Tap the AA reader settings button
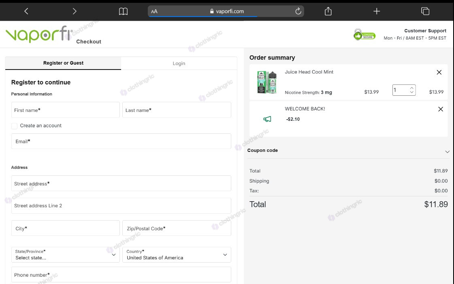Image resolution: width=454 pixels, height=284 pixels. click(x=154, y=12)
